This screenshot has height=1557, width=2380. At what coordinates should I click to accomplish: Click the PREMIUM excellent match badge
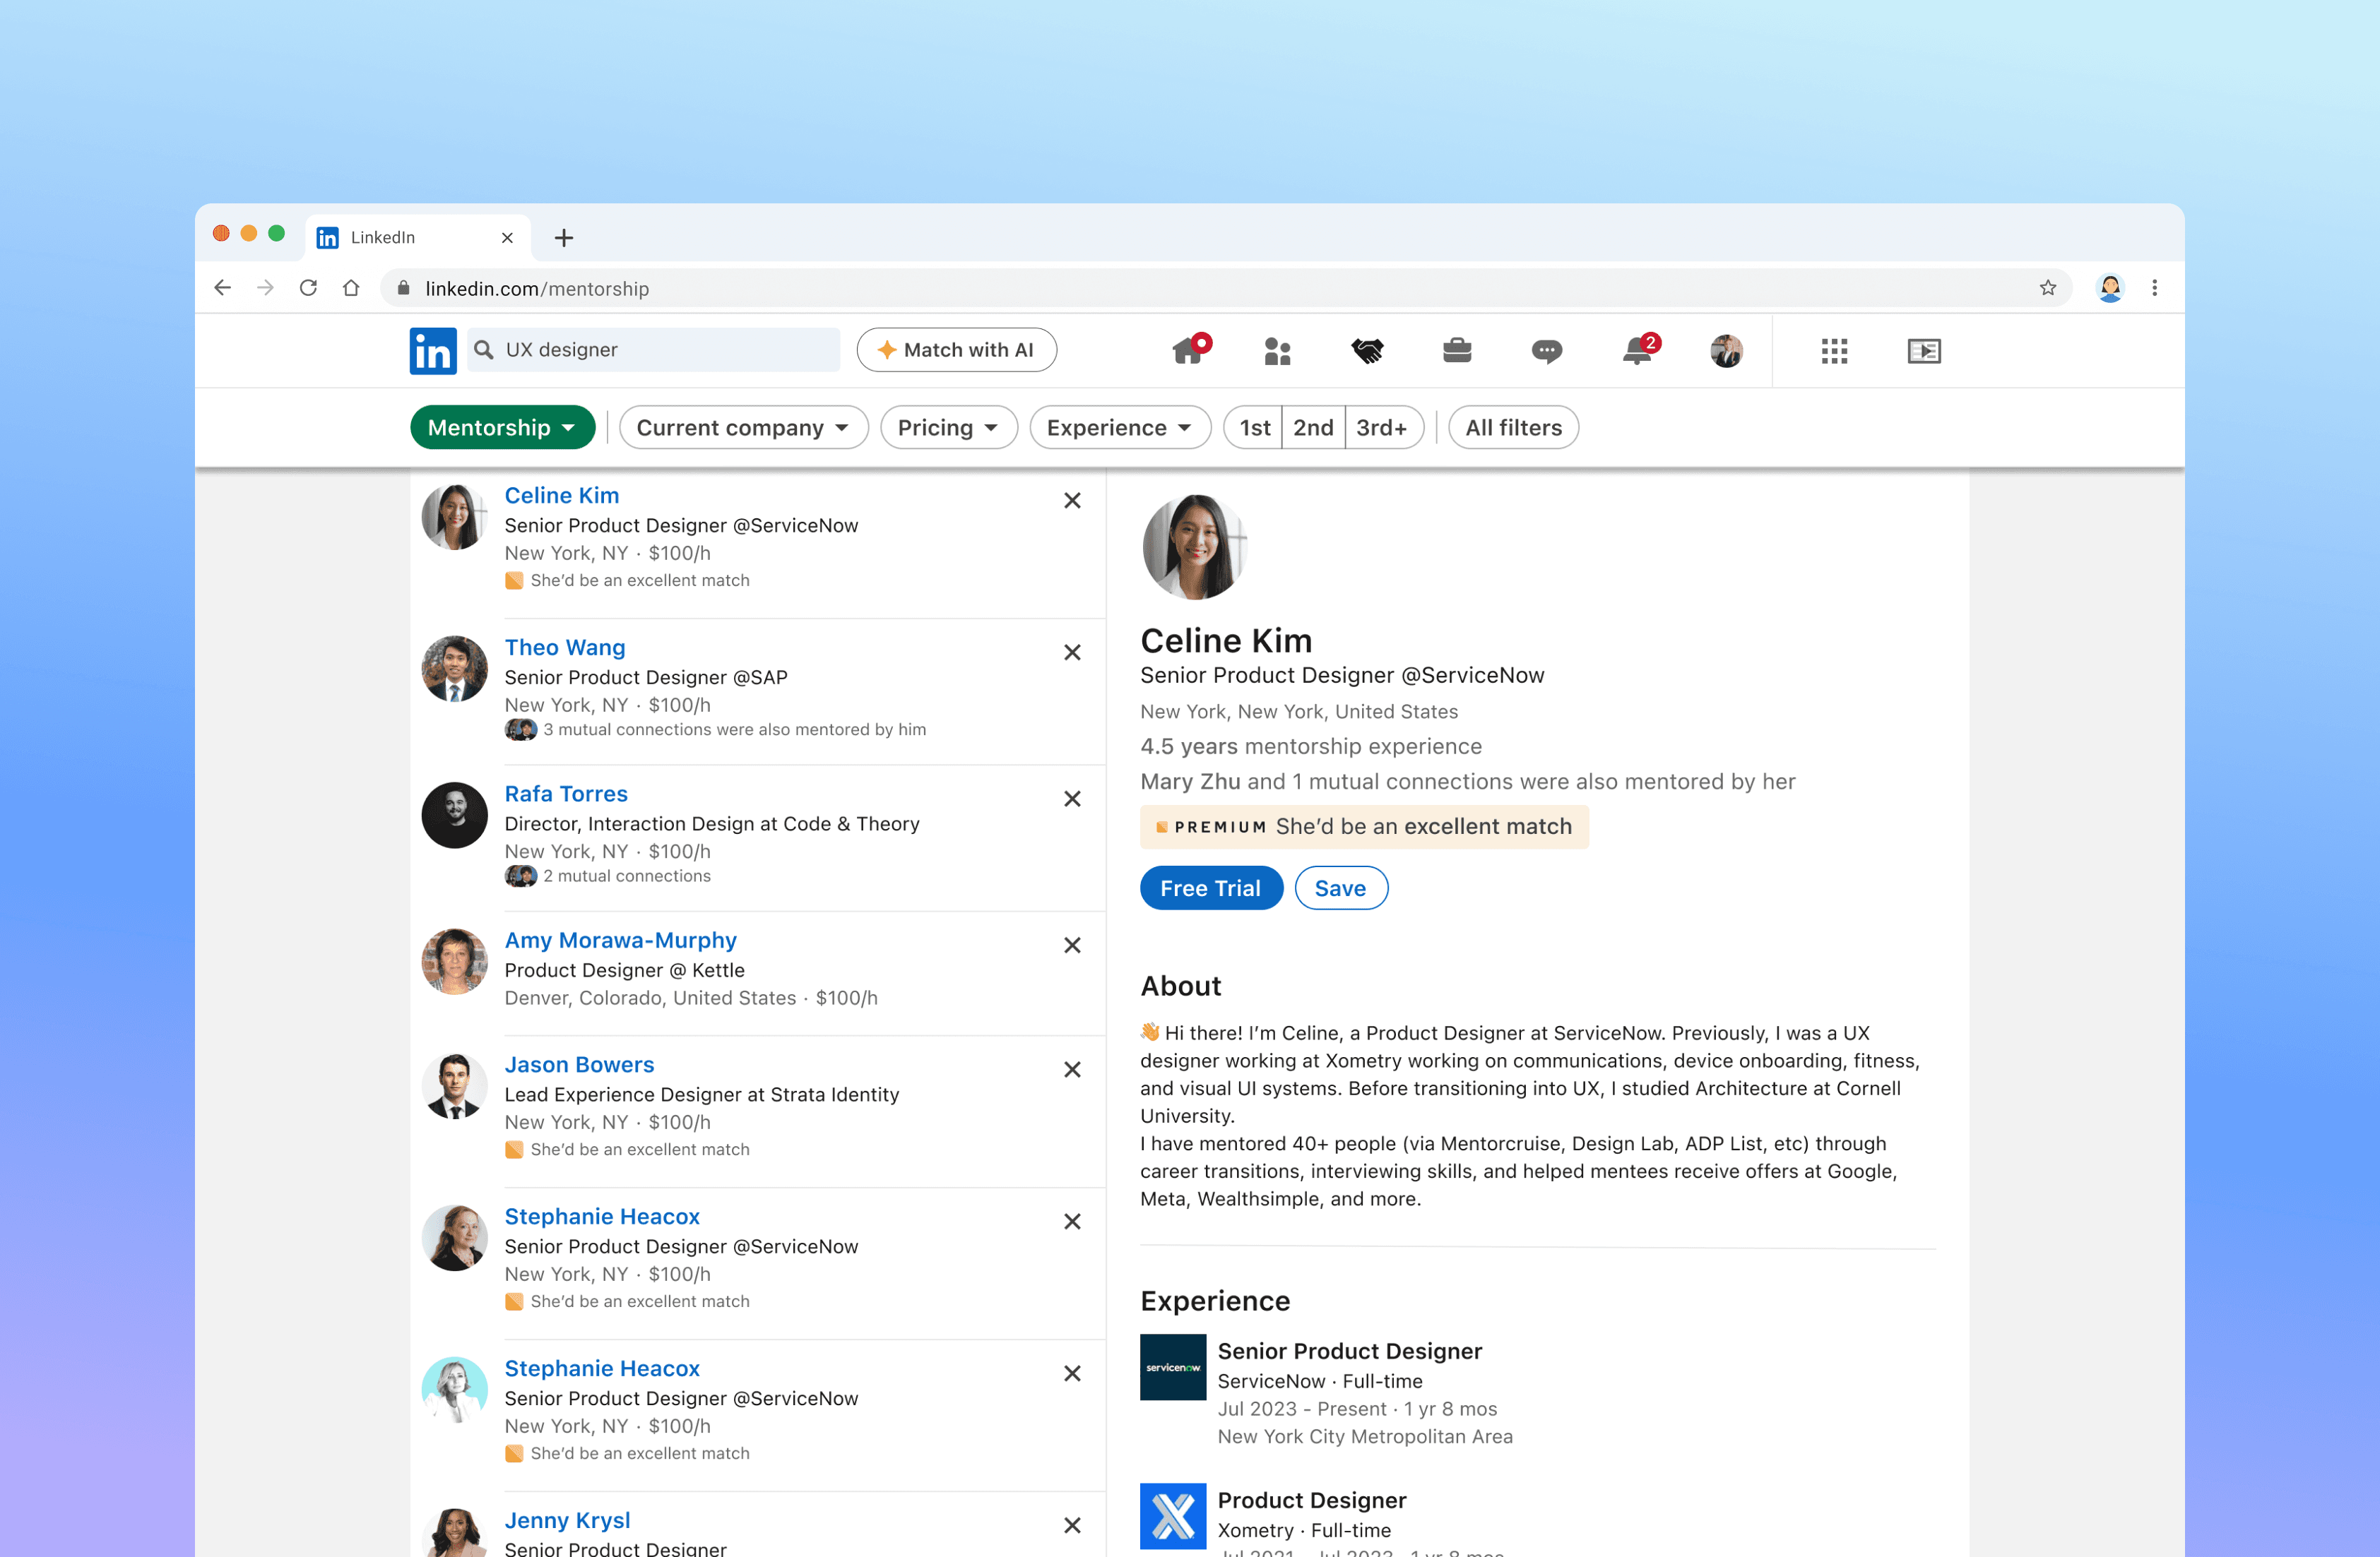click(1364, 826)
